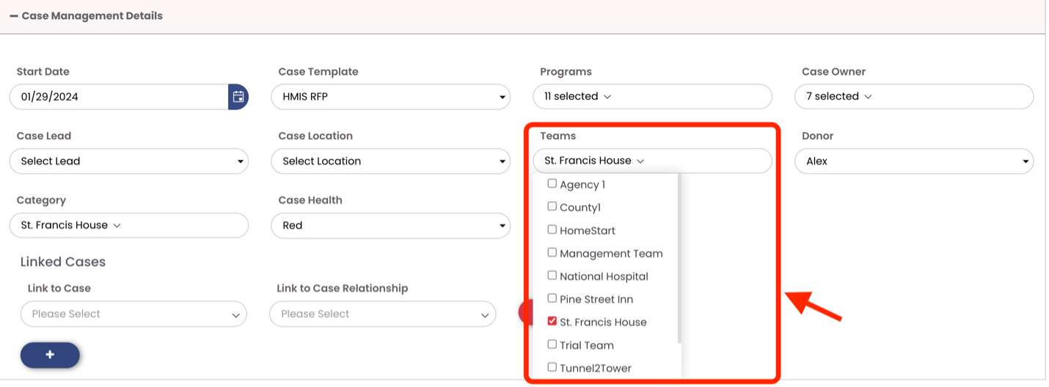Click the blue plus button under Linked Cases

point(50,355)
